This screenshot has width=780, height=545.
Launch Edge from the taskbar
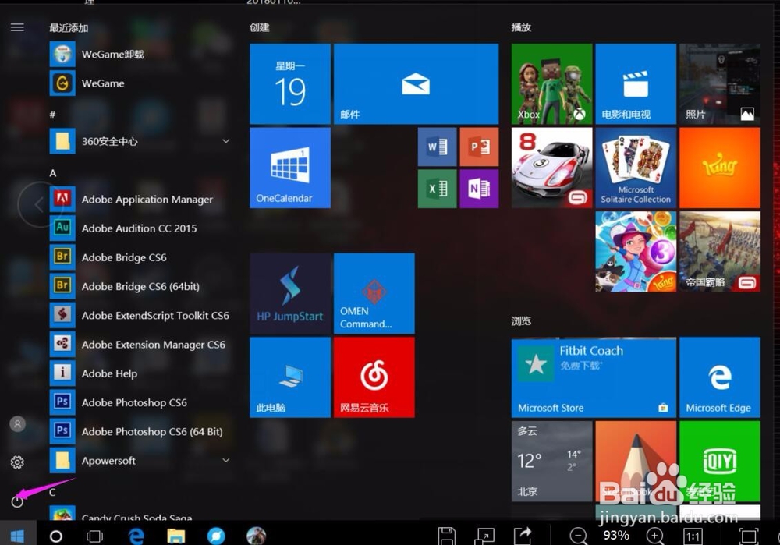click(135, 536)
